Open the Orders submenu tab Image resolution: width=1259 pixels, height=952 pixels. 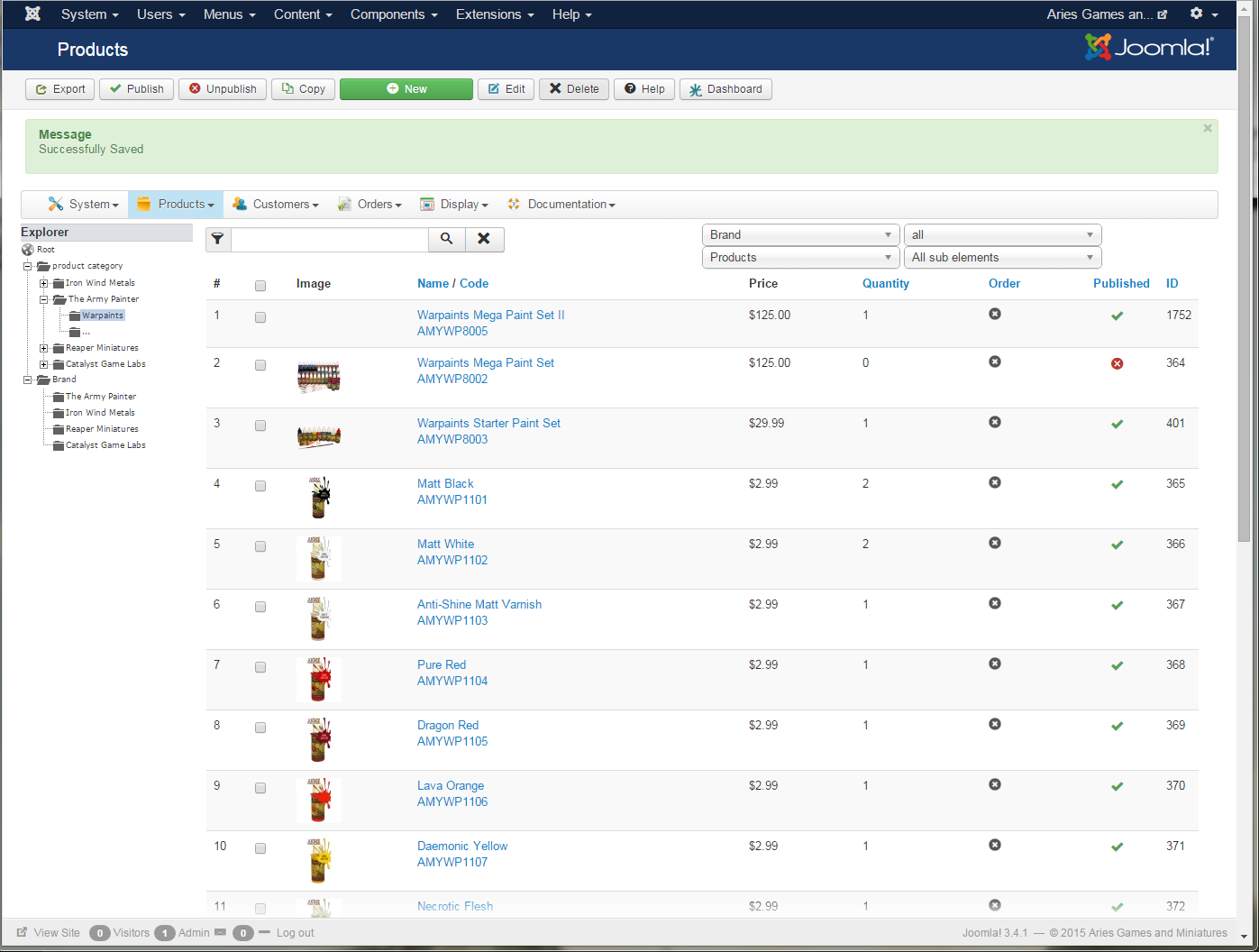[369, 205]
